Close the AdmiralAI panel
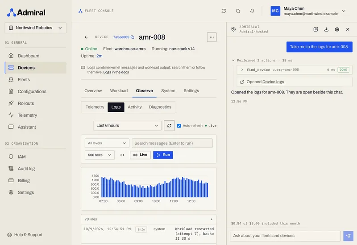 [348, 29]
